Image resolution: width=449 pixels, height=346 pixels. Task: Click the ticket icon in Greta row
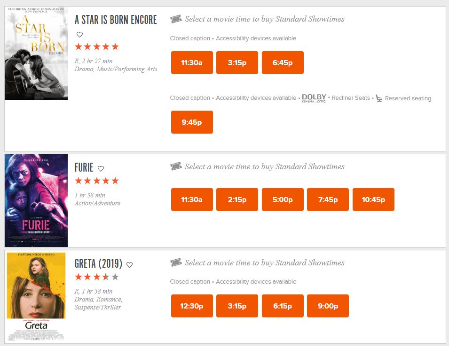pyautogui.click(x=176, y=263)
